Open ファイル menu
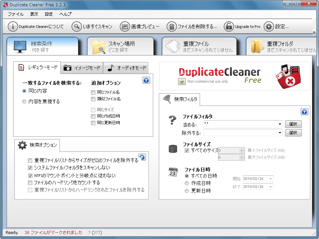The width and height of the screenshot is (319, 239). [16, 14]
